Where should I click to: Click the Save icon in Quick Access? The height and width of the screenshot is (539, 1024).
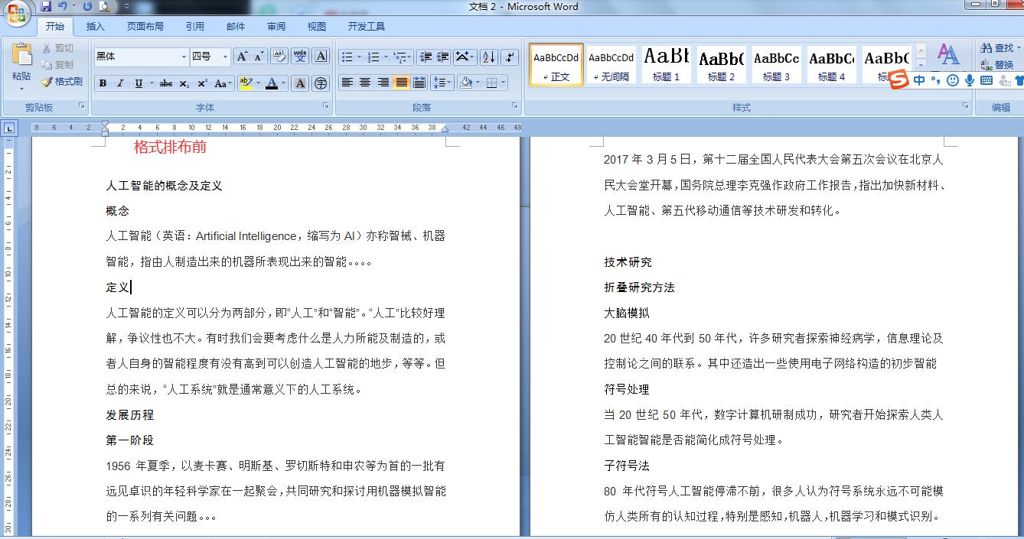[46, 6]
